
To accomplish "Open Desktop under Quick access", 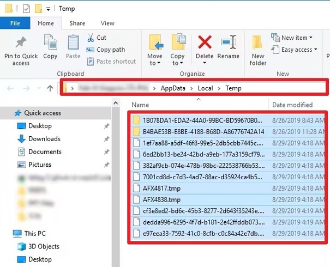I will coord(40,126).
